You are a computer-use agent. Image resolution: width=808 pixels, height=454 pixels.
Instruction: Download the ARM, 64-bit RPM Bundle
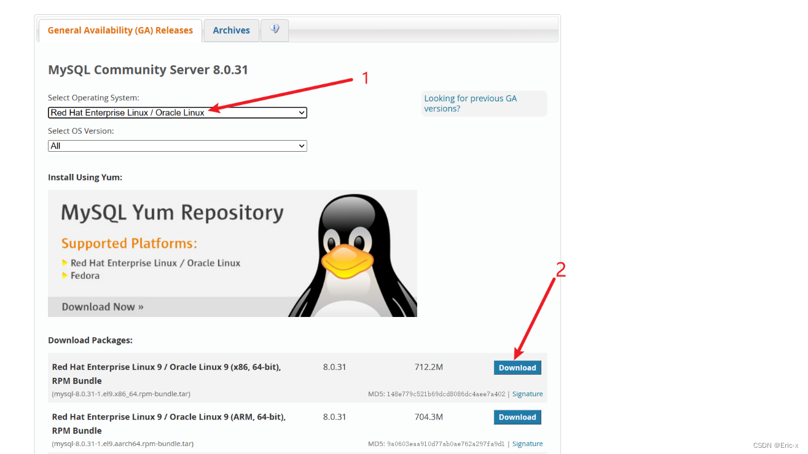[x=517, y=417]
